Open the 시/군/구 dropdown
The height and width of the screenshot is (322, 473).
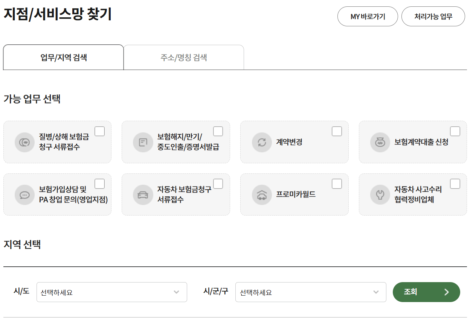tap(311, 292)
